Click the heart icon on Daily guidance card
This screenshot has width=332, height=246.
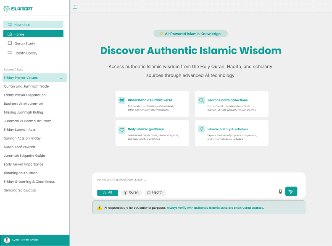pos(122,130)
